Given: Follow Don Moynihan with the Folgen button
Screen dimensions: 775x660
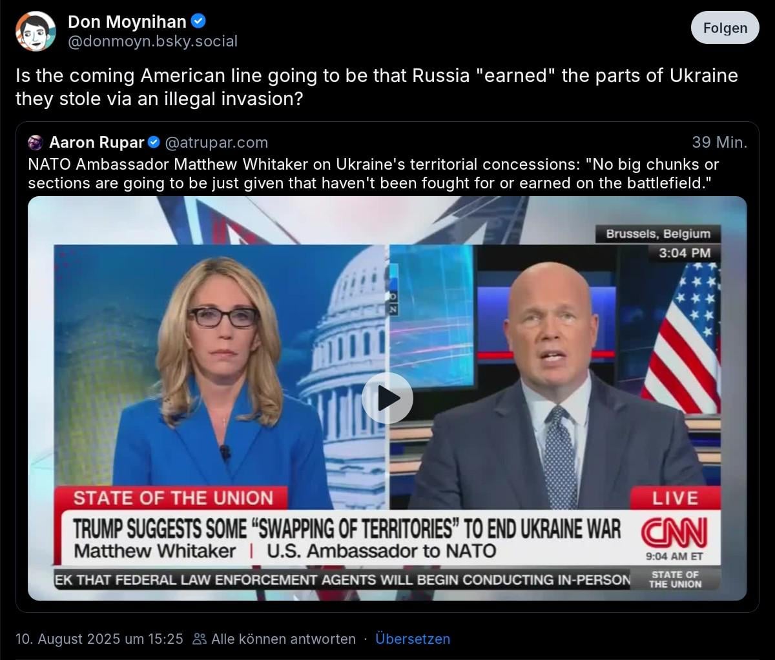Looking at the screenshot, I should point(725,28).
